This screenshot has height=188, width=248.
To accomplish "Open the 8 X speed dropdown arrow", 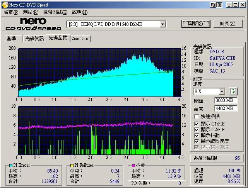I will (222, 91).
